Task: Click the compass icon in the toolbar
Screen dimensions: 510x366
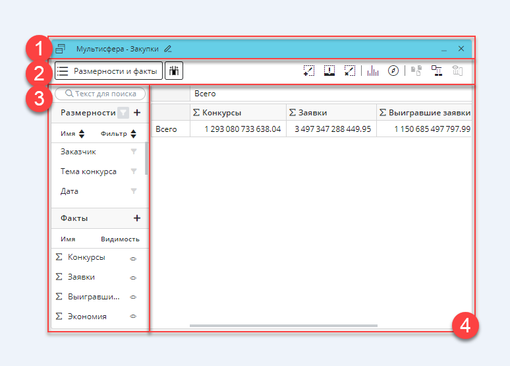Action: [393, 71]
